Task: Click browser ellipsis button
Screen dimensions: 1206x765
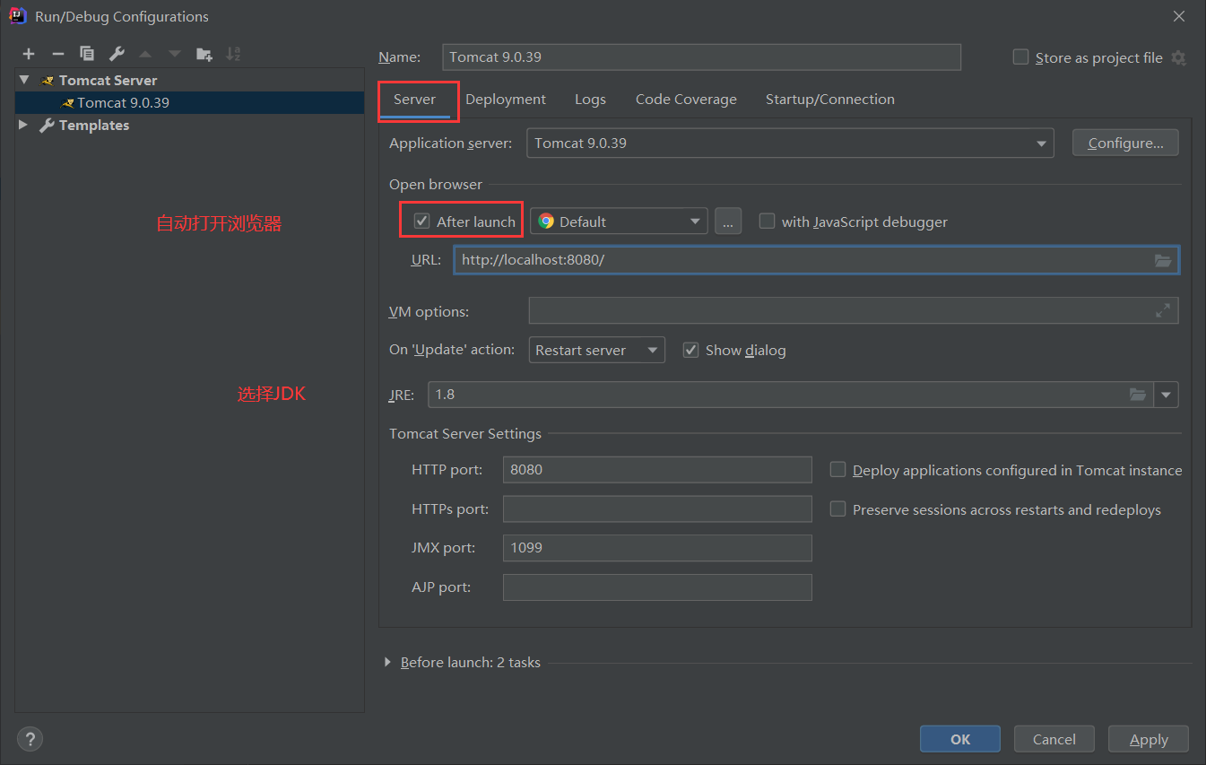Action: pos(728,222)
